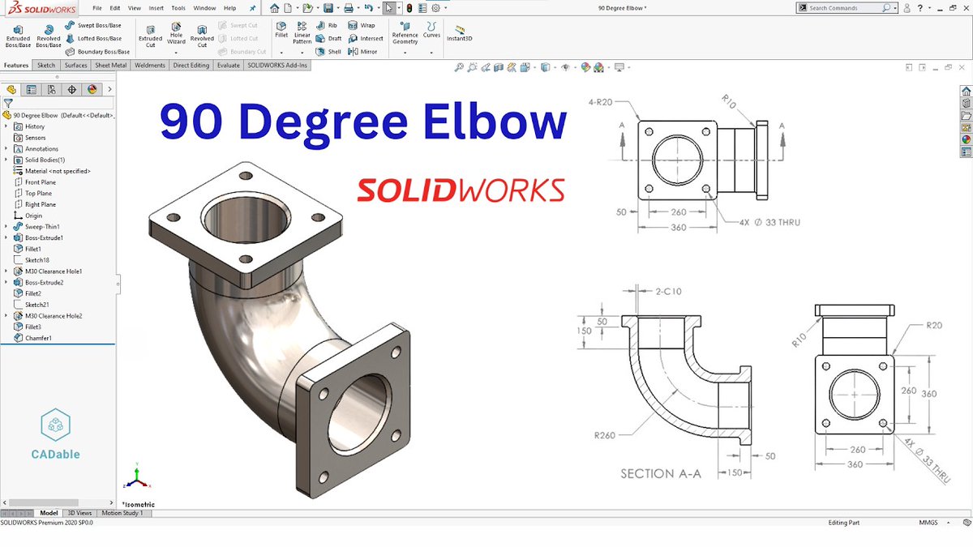Click the Home icon in quick toolbar

coord(274,8)
